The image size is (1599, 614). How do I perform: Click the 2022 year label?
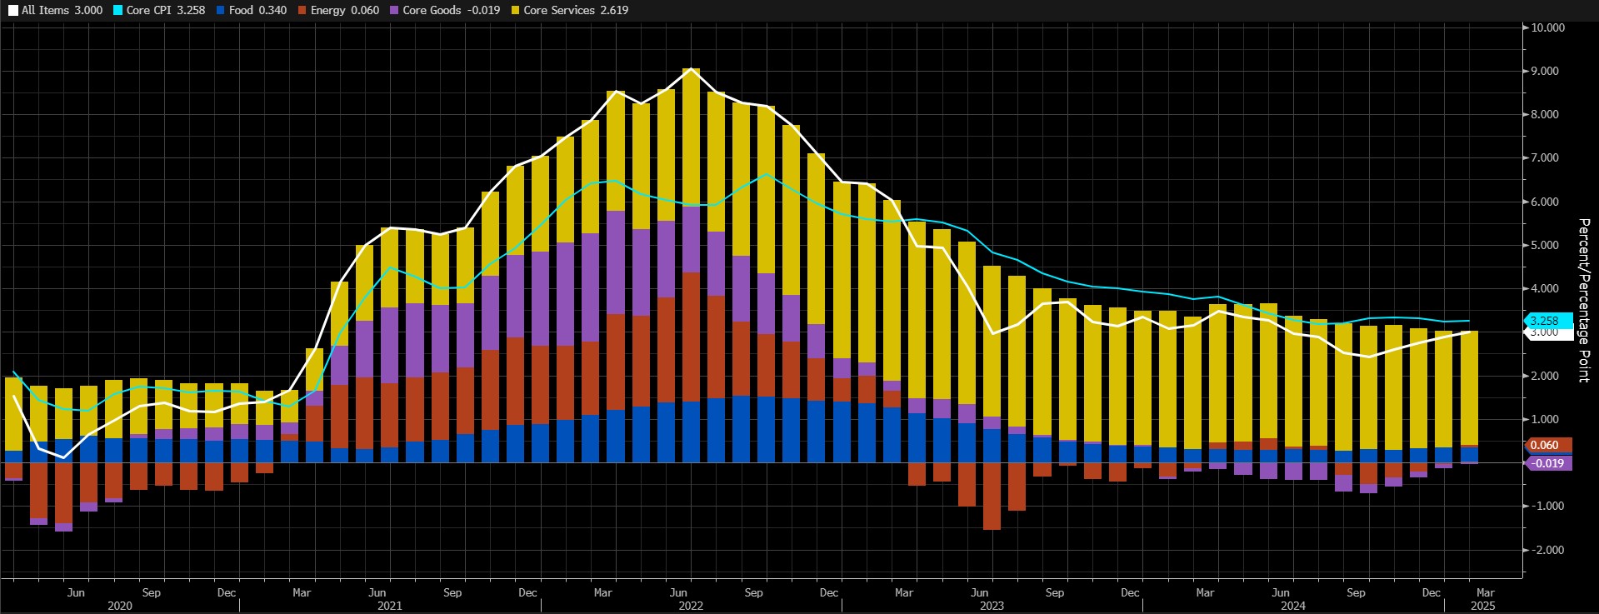point(691,606)
